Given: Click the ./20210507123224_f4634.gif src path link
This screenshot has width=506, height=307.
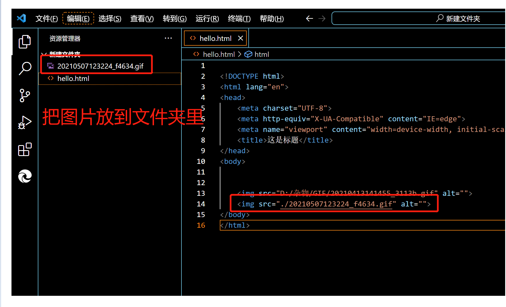Looking at the screenshot, I should pos(336,204).
